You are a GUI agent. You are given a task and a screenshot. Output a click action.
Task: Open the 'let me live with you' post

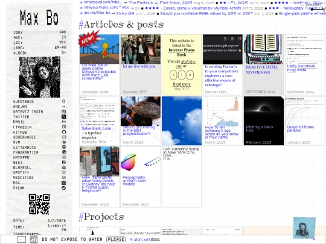pyautogui.click(x=139, y=66)
